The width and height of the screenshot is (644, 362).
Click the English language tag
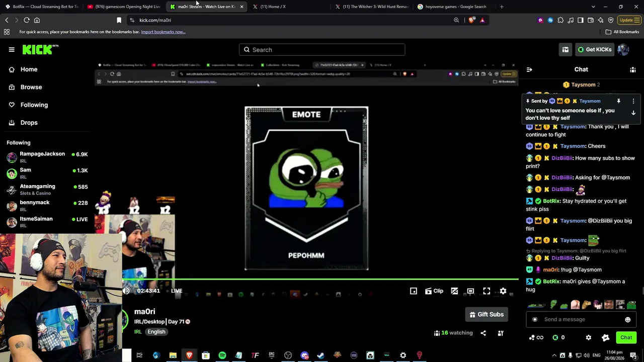coord(156,332)
